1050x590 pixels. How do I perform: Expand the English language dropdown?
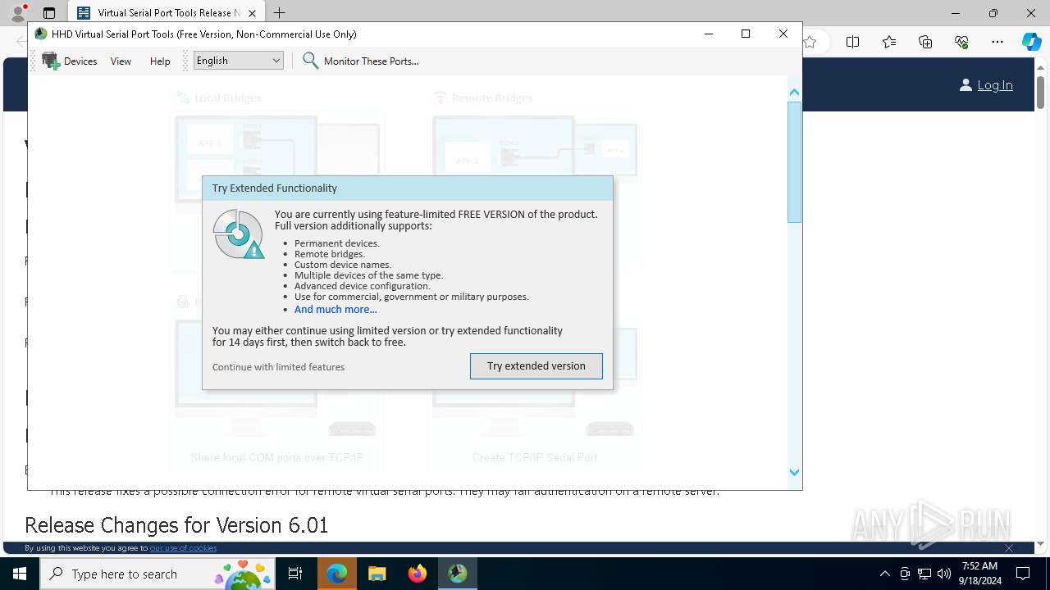pos(239,61)
